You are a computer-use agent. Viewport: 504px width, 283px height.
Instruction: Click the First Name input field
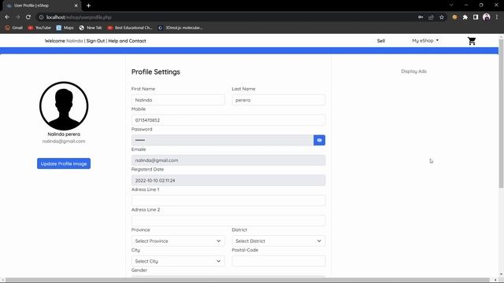coord(178,100)
